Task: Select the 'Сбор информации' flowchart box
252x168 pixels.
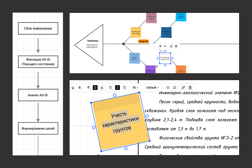Action: [38, 28]
